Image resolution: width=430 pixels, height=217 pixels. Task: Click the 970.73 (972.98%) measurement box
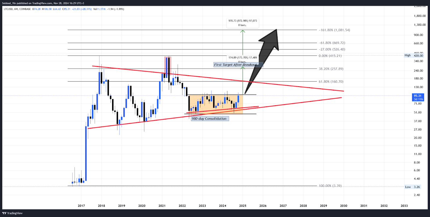point(243,23)
